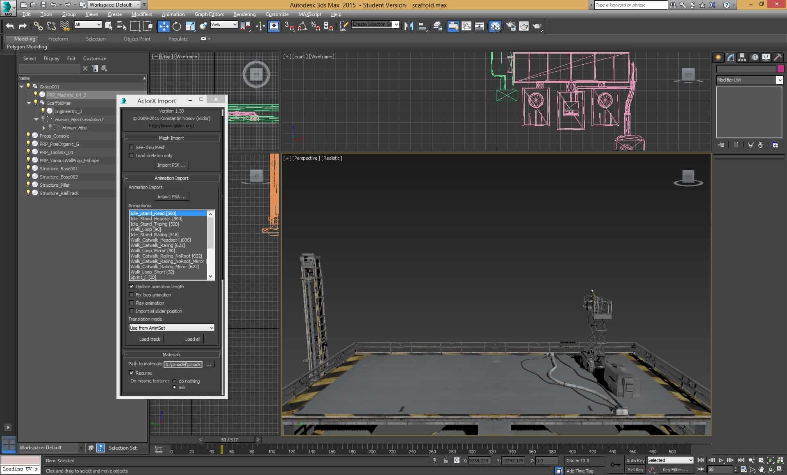
Task: Click the Set Key button
Action: 635,470
